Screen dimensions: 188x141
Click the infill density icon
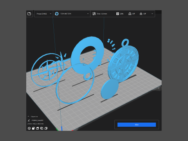pos(117,14)
